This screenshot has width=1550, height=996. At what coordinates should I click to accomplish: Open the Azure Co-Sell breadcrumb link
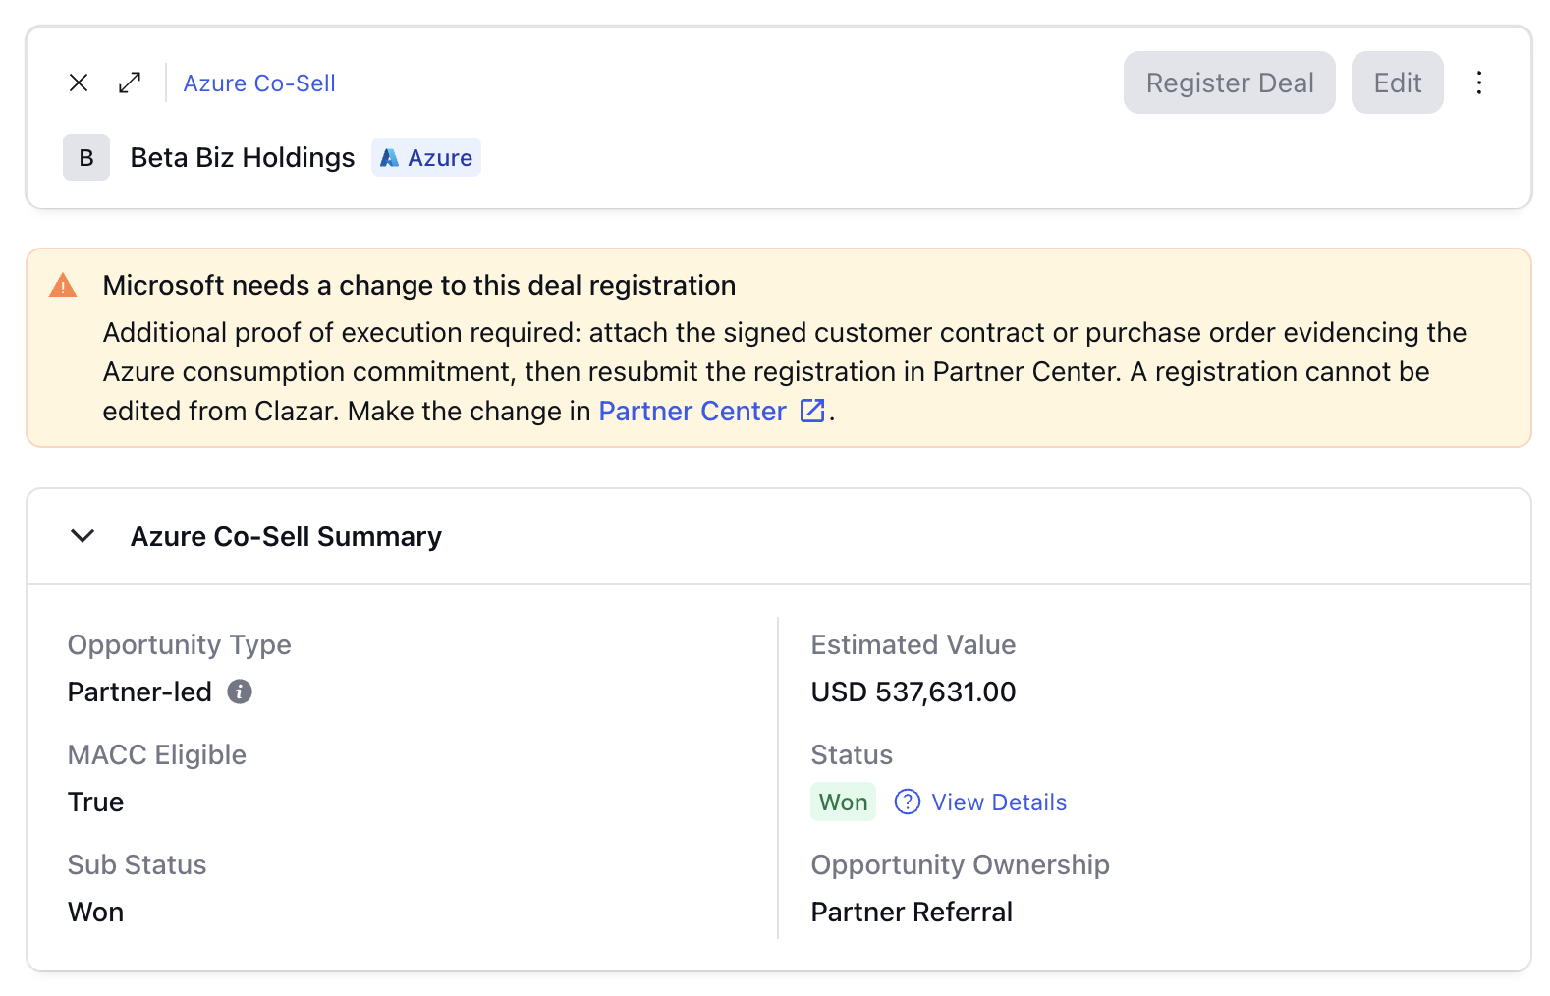pos(259,83)
